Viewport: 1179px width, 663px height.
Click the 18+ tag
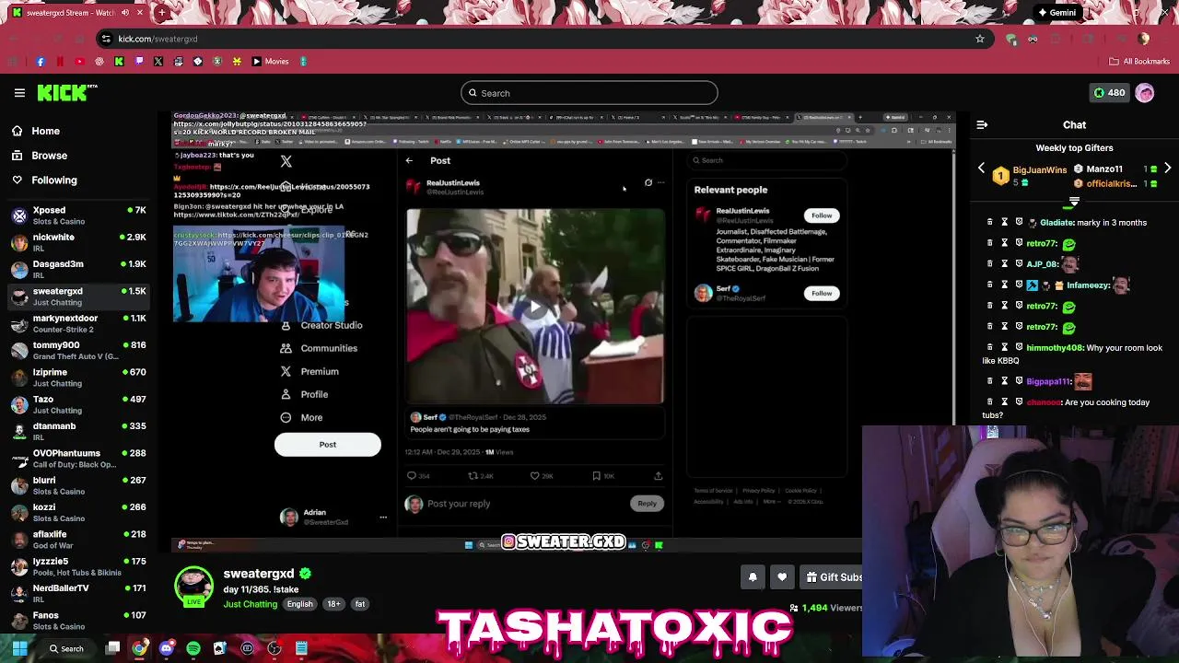[333, 604]
